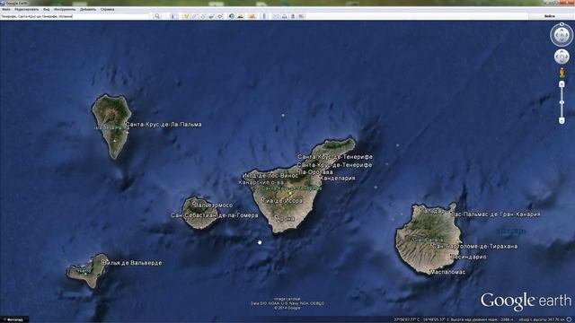The image size is (575, 323).
Task: Click View in Google Maps icon
Action: (302, 16)
